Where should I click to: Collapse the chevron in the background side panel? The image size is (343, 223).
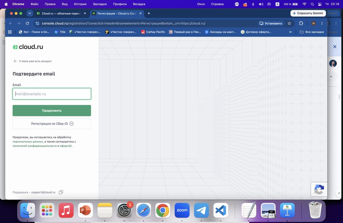(331, 77)
